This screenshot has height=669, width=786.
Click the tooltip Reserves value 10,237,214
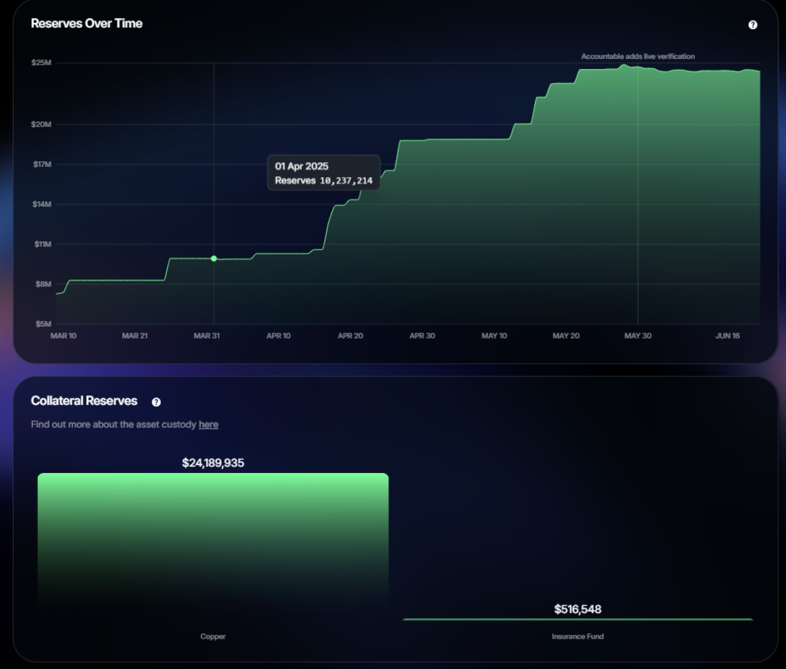coord(346,181)
